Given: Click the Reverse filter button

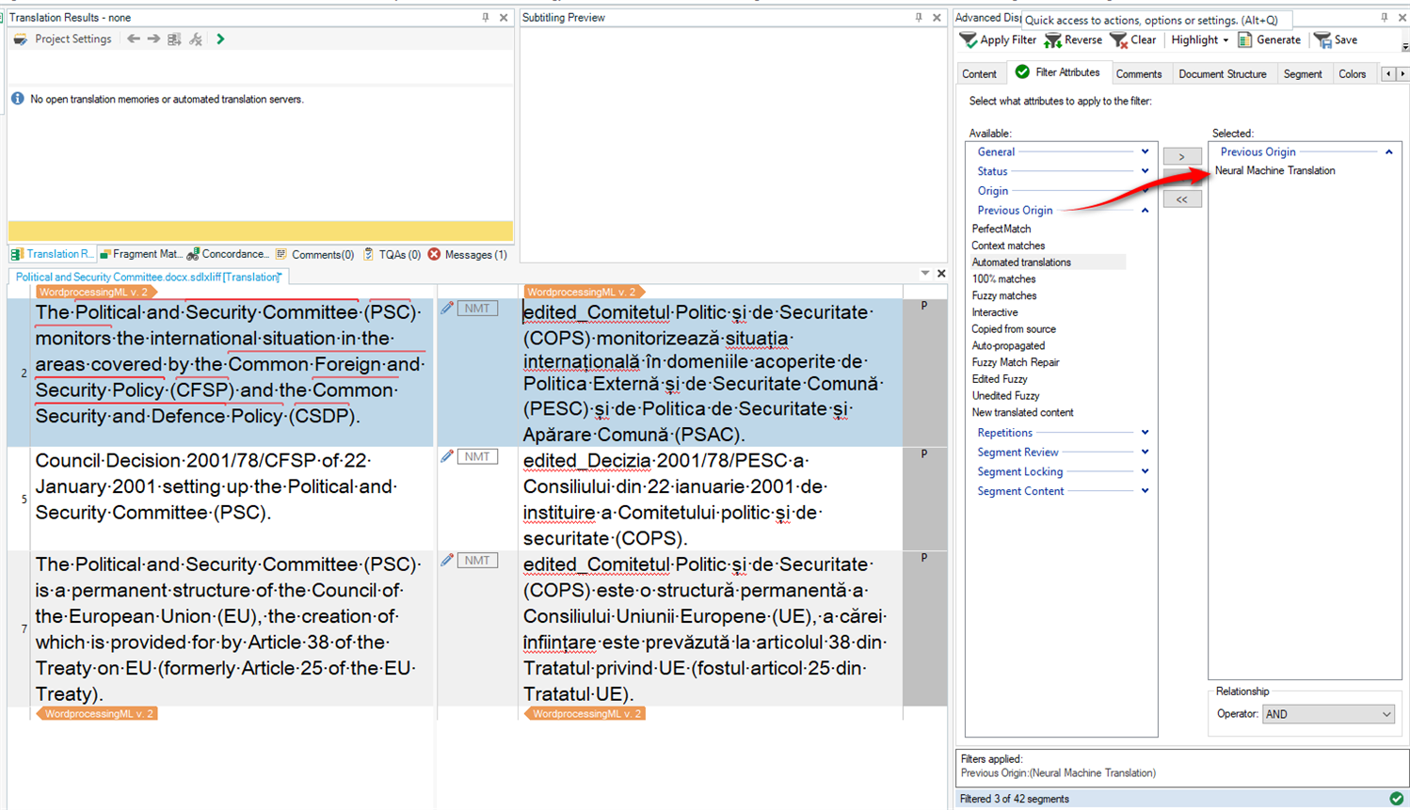Looking at the screenshot, I should 1073,40.
